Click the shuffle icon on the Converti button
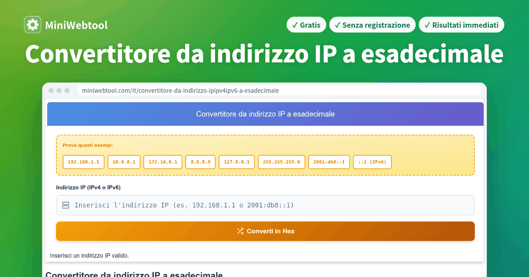Screen dimensions: 529x277 (x=240, y=231)
